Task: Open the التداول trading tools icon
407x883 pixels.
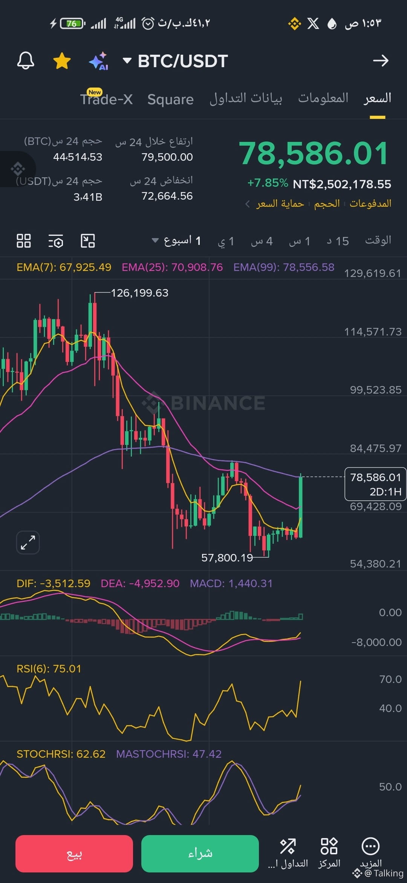Action: 288,853
